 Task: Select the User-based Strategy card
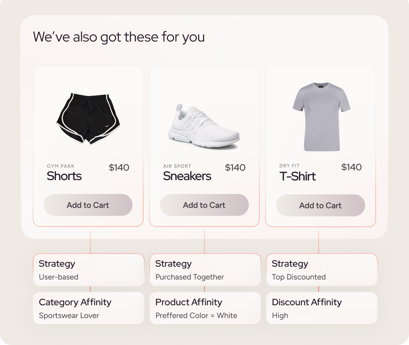pos(89,270)
